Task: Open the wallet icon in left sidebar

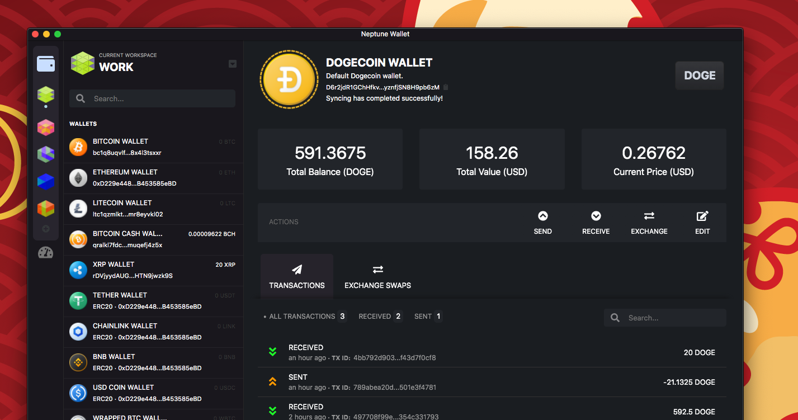Action: [x=46, y=64]
